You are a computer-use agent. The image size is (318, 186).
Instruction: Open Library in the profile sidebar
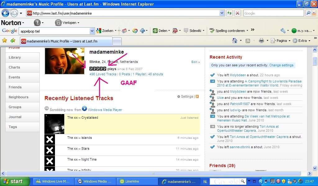(x=22, y=57)
